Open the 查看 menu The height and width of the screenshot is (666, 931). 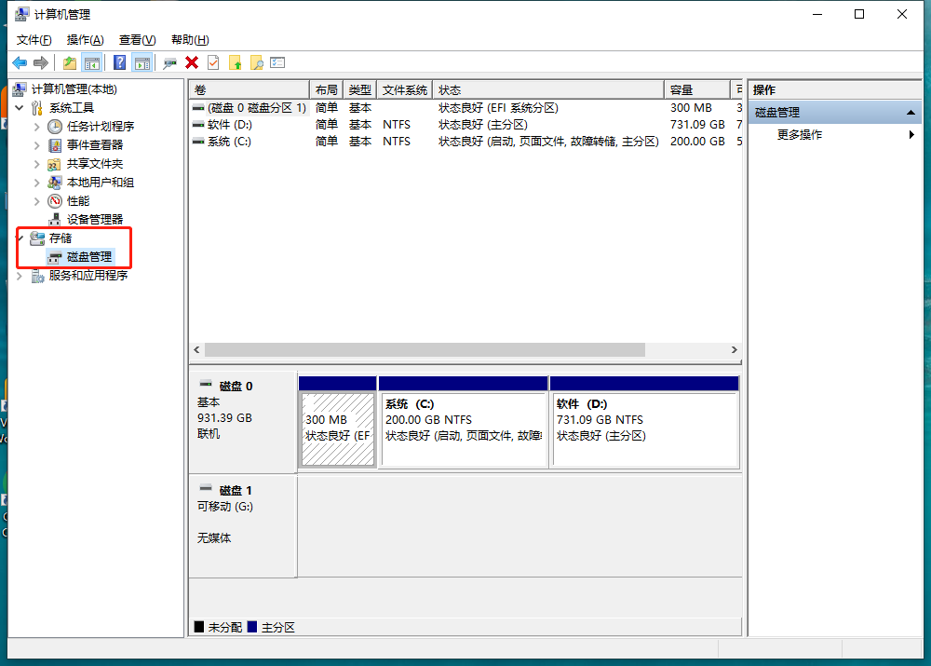point(136,39)
